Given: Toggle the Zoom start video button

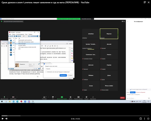Looking at the screenshot, I should [13, 97].
